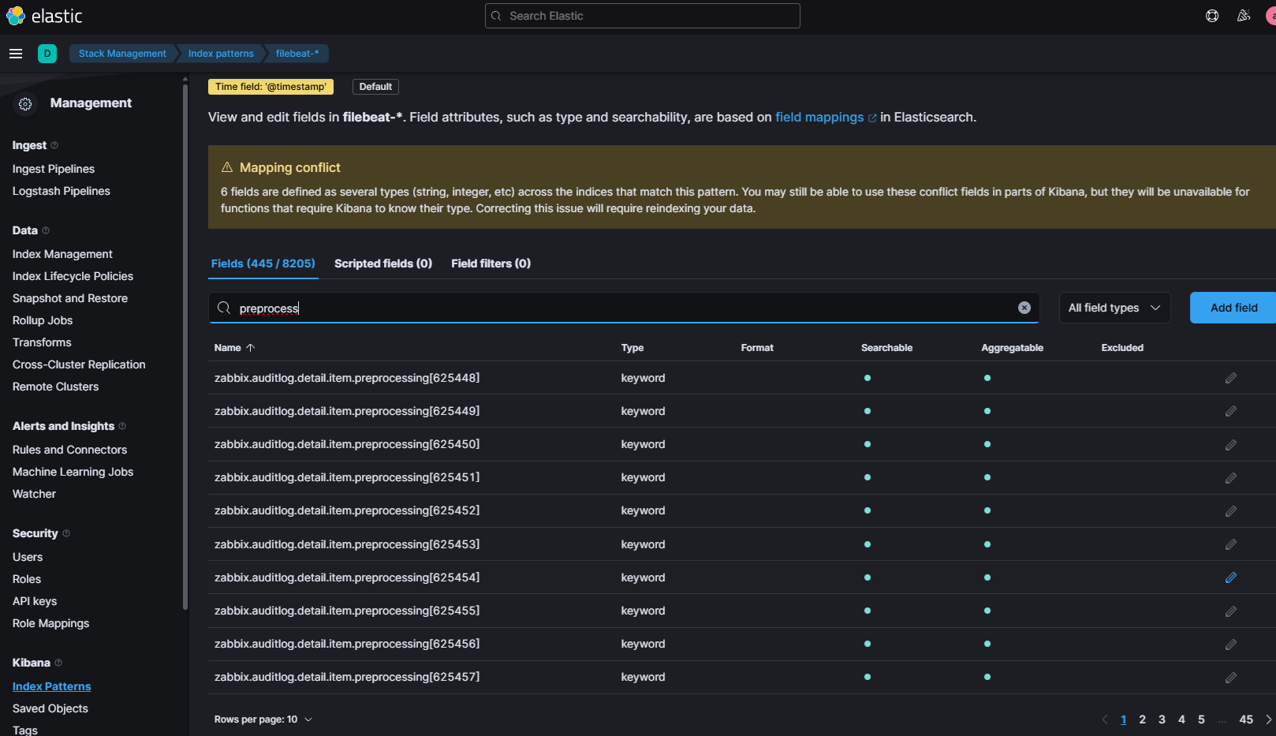Click info icon beside Alerts and Insights
Viewport: 1276px width, 736px height.
pos(122,426)
